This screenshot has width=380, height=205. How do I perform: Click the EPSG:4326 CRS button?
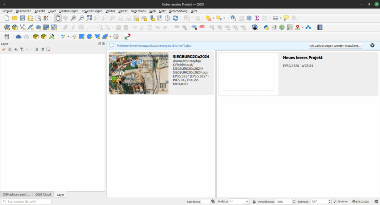pos(360,202)
